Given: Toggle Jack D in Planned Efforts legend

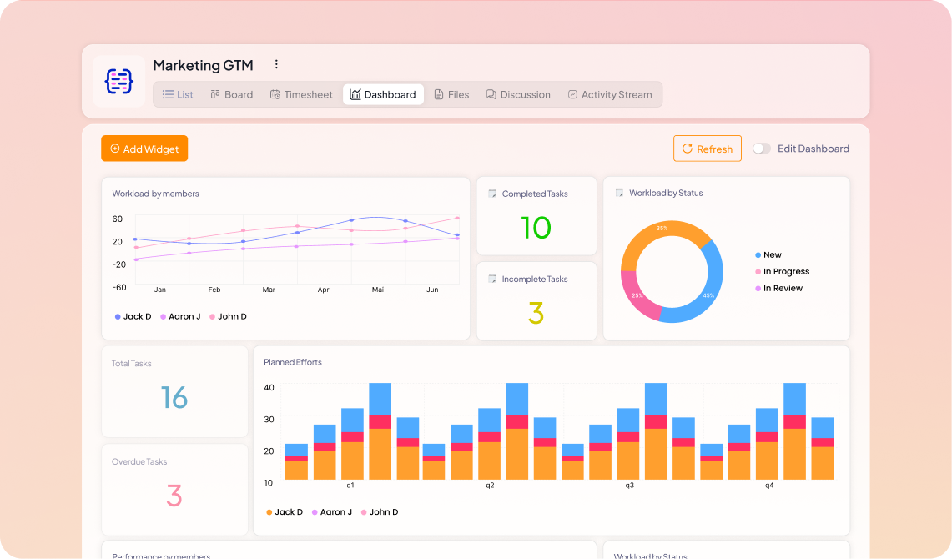Looking at the screenshot, I should click(285, 512).
